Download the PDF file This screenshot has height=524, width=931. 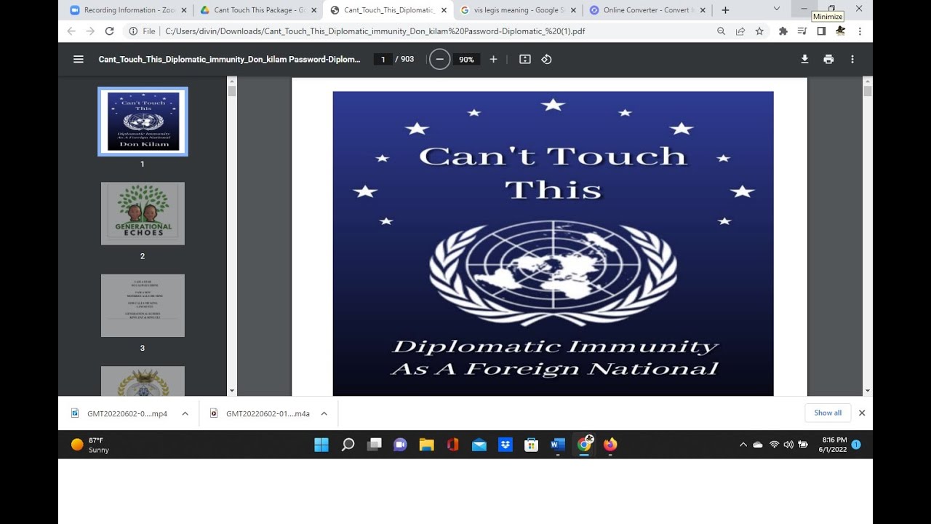tap(804, 60)
